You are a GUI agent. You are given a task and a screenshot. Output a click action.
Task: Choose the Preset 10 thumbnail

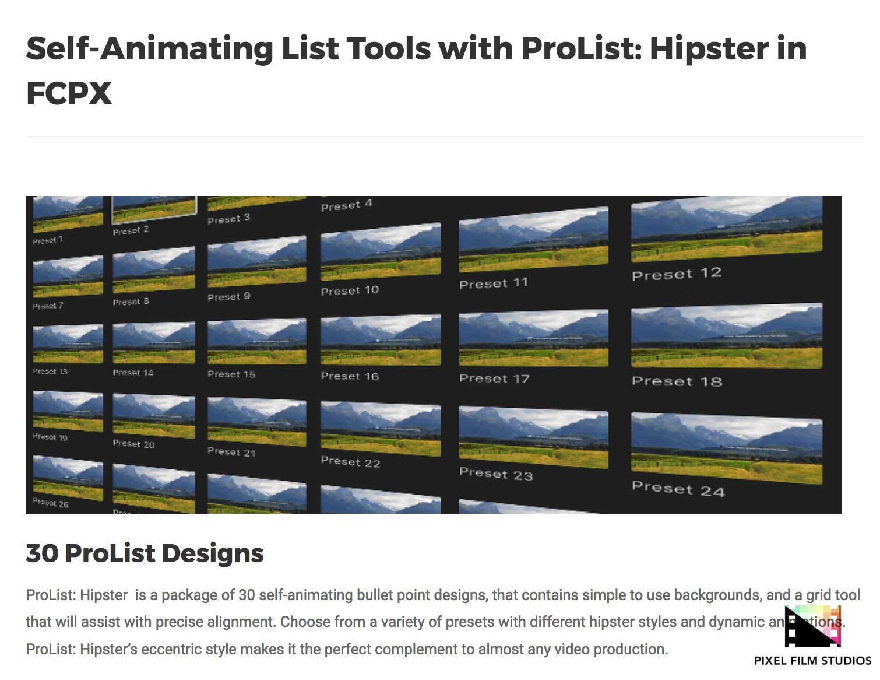point(381,251)
